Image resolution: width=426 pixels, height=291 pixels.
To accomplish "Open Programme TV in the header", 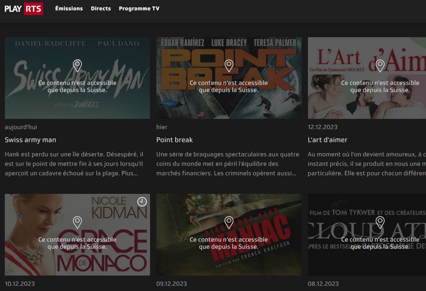I will pyautogui.click(x=139, y=9).
